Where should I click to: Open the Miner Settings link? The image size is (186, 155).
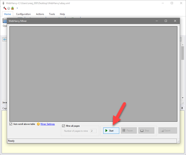pos(47,124)
